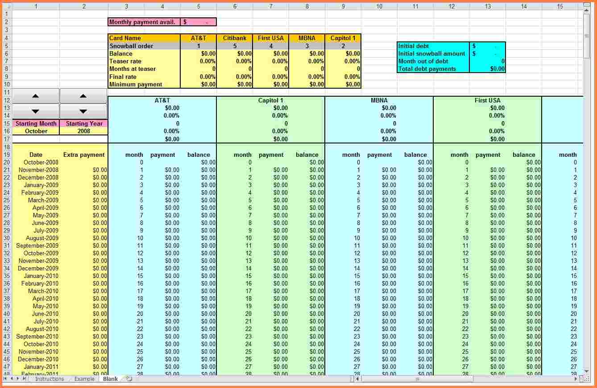Increase Starting Year with up arrow
Viewport: 597px width, 388px height.
tap(83, 96)
